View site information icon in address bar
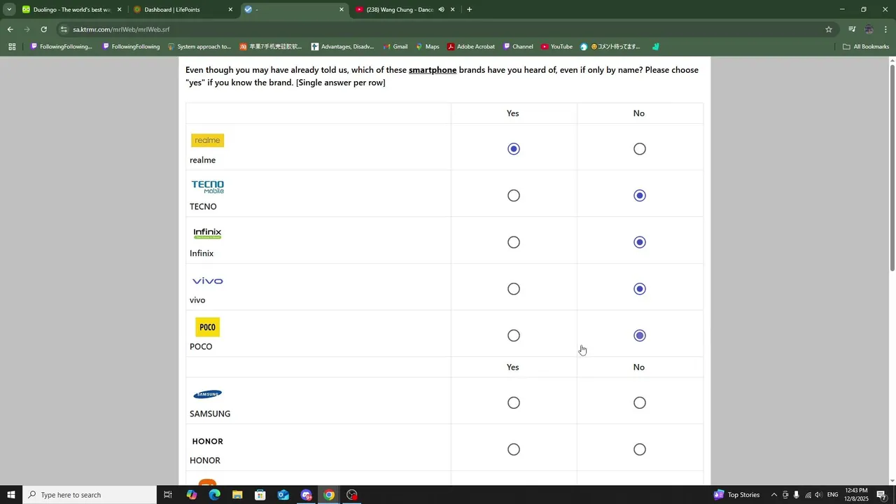Viewport: 896px width, 504px height. (64, 29)
